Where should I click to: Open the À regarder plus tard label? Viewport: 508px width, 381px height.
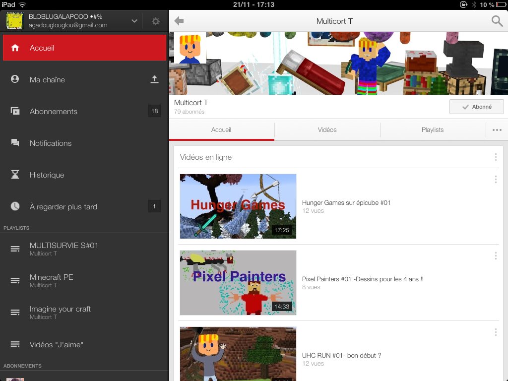pyautogui.click(x=63, y=207)
